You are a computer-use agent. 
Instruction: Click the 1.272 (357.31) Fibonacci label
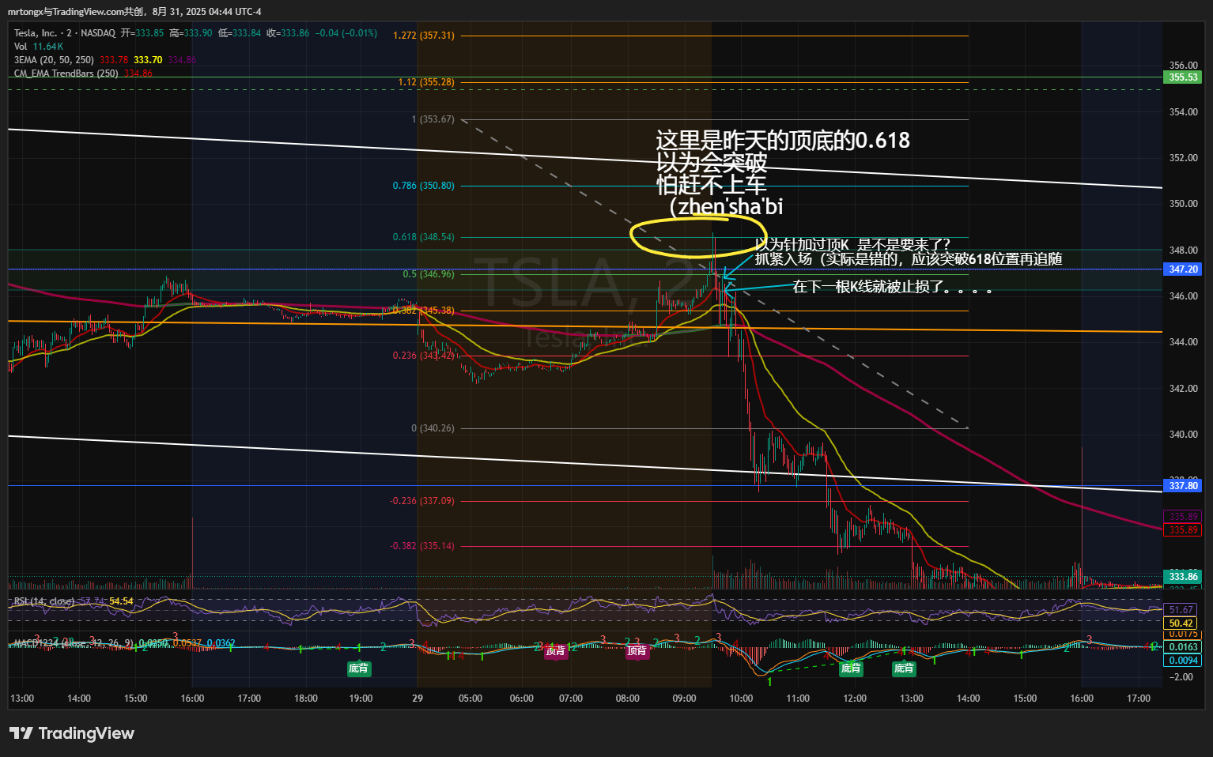(424, 36)
